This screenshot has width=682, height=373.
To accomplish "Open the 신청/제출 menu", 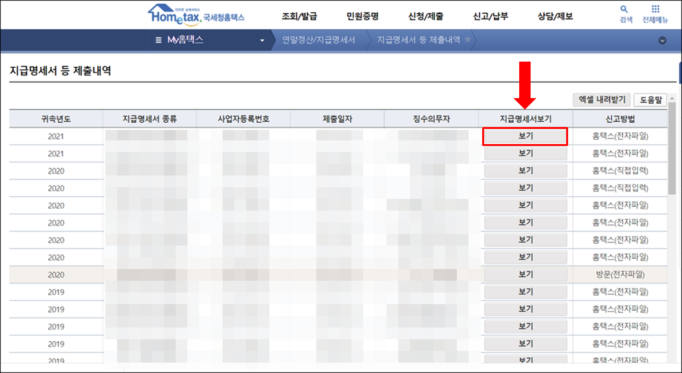I will pyautogui.click(x=426, y=16).
